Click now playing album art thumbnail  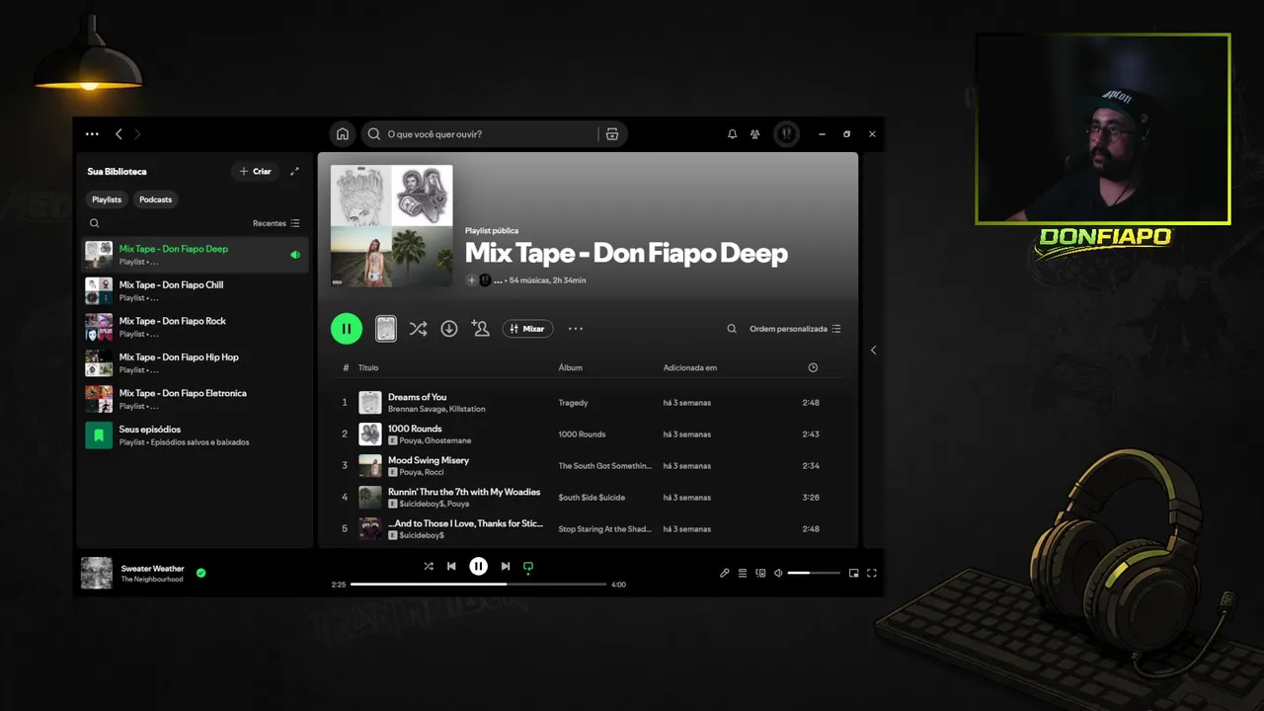click(97, 573)
